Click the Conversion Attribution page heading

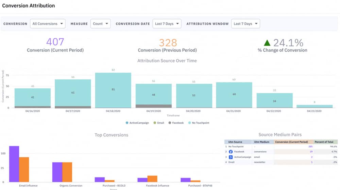(29, 6)
